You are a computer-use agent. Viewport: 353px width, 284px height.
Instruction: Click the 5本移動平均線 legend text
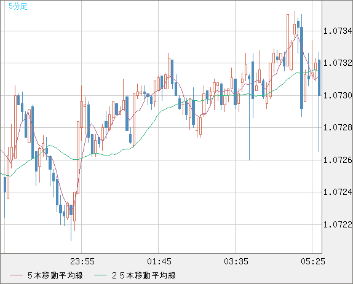point(55,275)
